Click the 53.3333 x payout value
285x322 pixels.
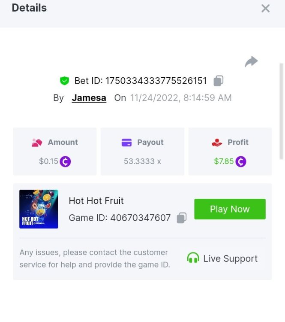142,161
